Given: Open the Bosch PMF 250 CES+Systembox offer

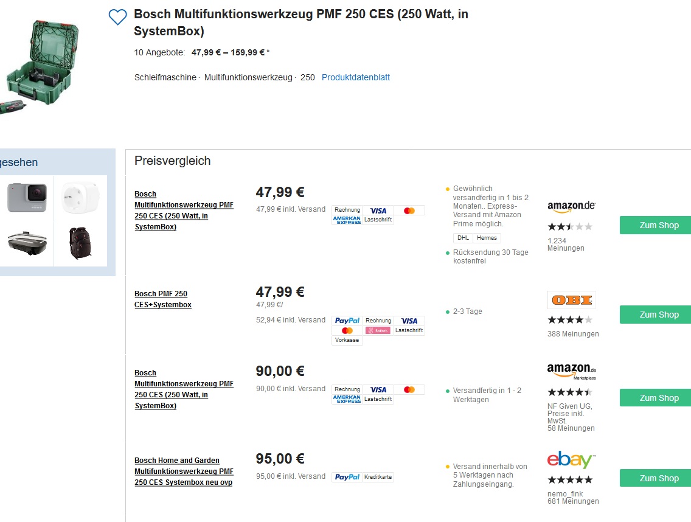Looking at the screenshot, I should click(163, 299).
